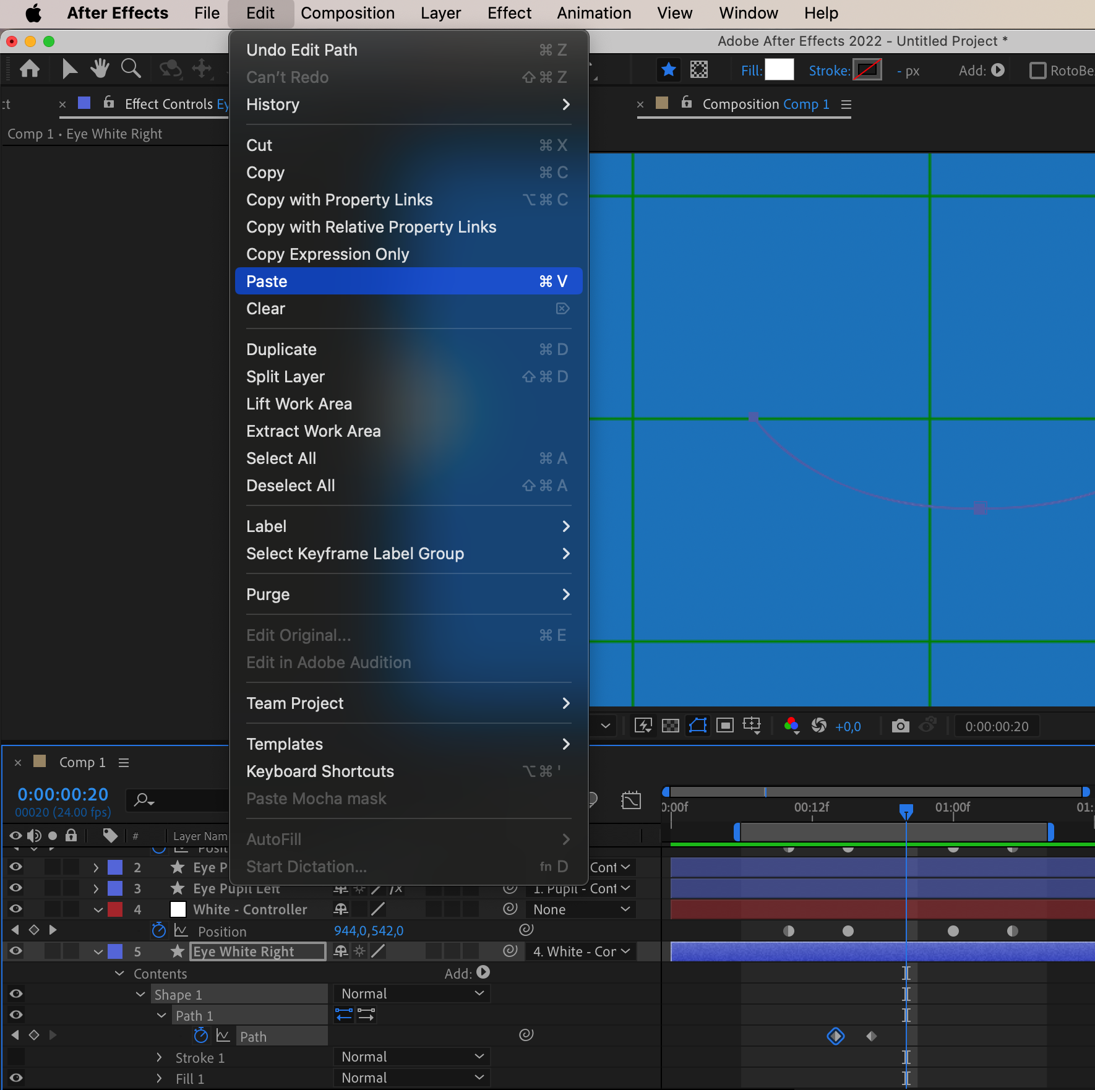Viewport: 1095px width, 1090px height.
Task: Expand the Stroke 1 group chevron
Action: point(159,1057)
